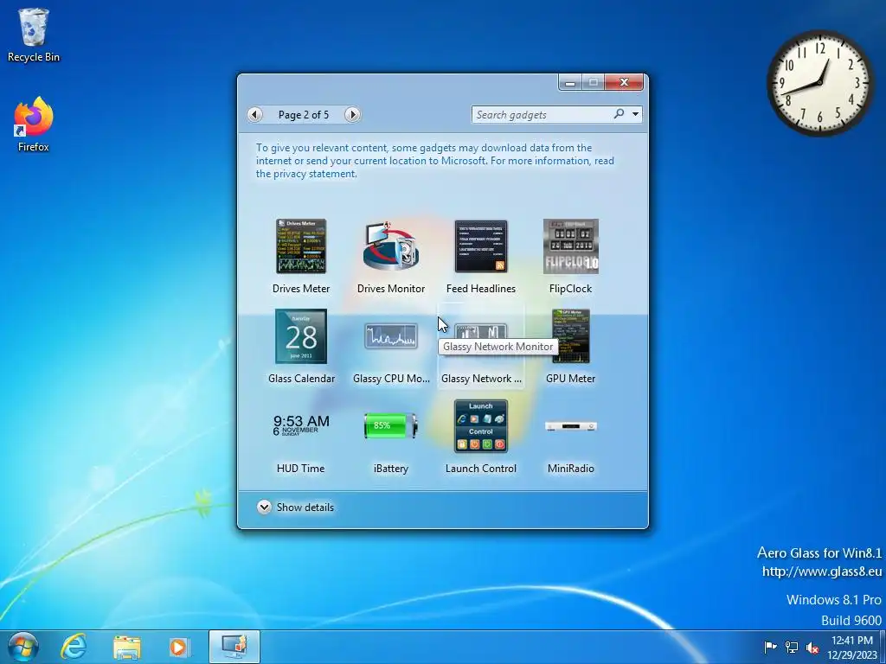The width and height of the screenshot is (886, 664).
Task: Go to previous gadgets page arrow
Action: (x=255, y=115)
